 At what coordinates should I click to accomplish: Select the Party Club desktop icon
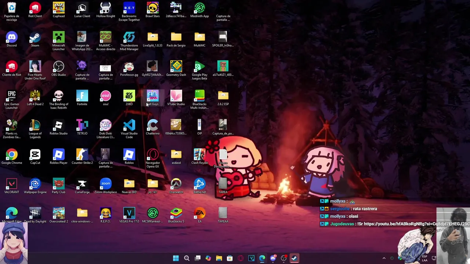[x=59, y=186]
